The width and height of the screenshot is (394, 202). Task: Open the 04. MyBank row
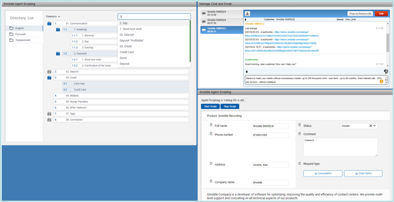point(121,96)
